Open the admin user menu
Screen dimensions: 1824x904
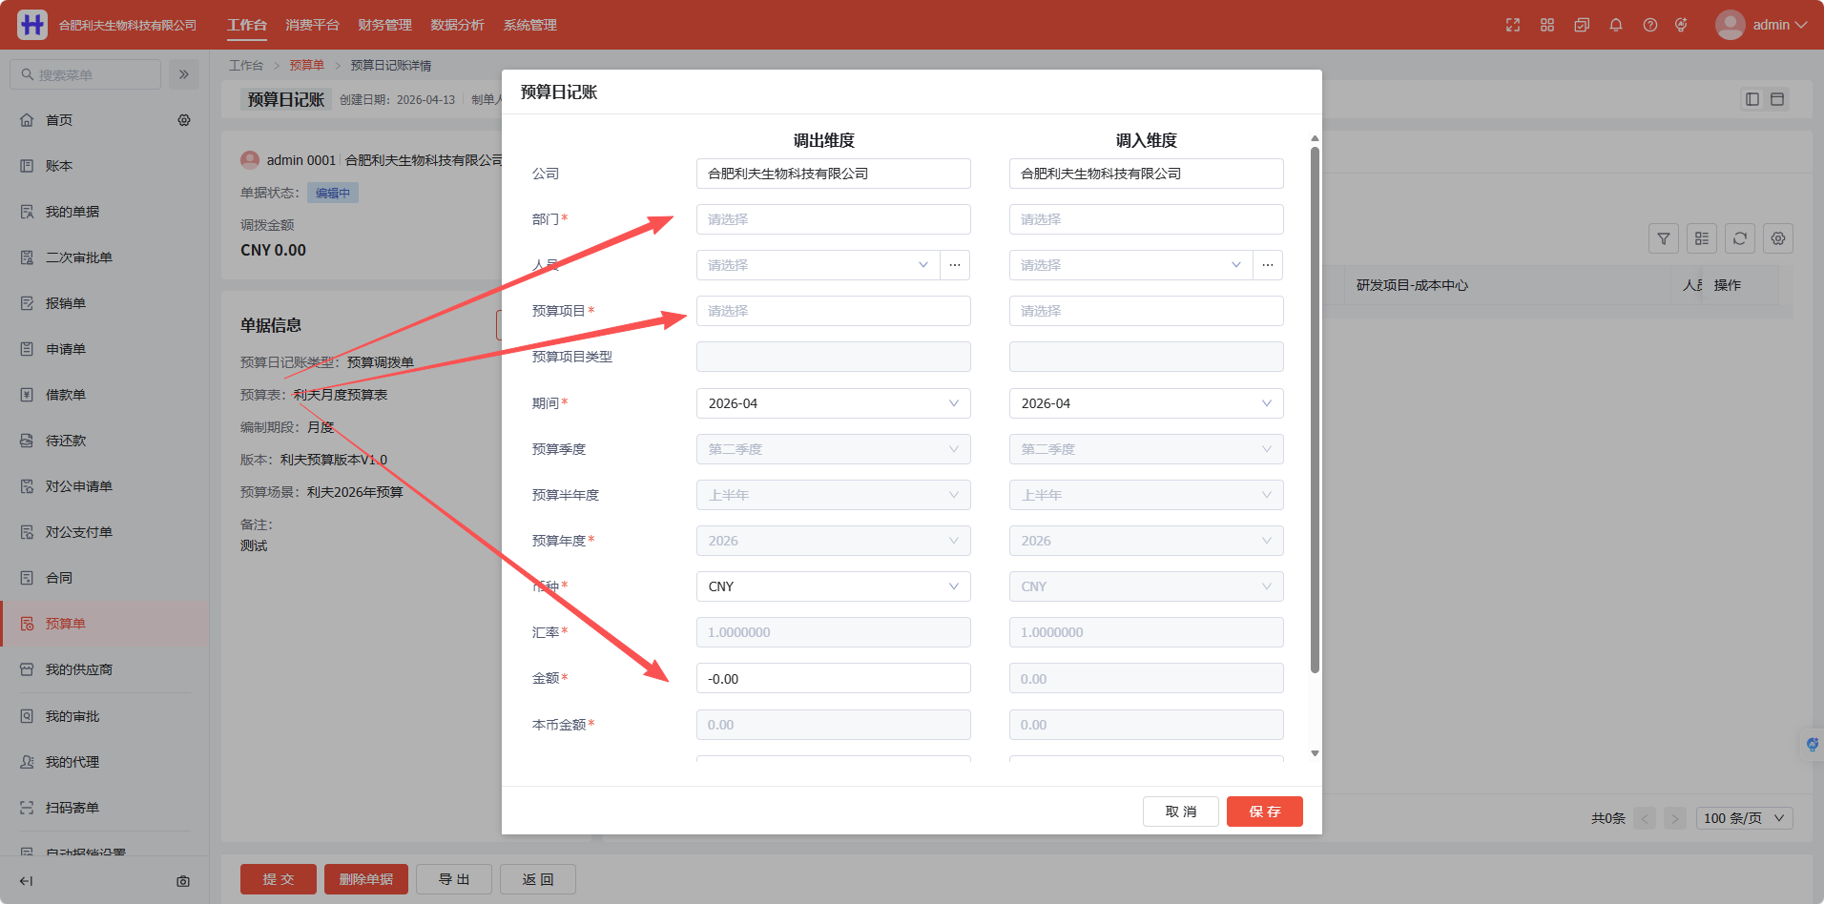point(1761,25)
